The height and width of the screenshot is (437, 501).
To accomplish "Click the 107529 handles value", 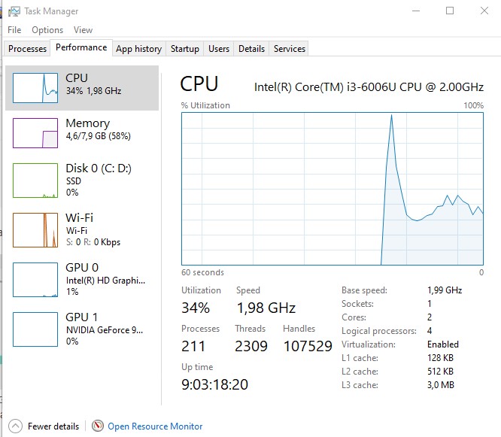I will pyautogui.click(x=308, y=346).
